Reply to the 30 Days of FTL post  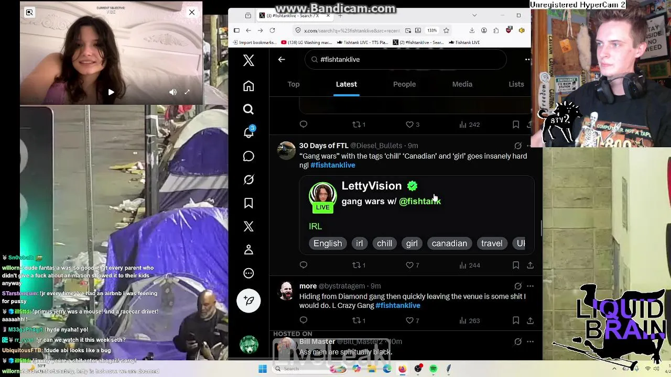tap(304, 265)
